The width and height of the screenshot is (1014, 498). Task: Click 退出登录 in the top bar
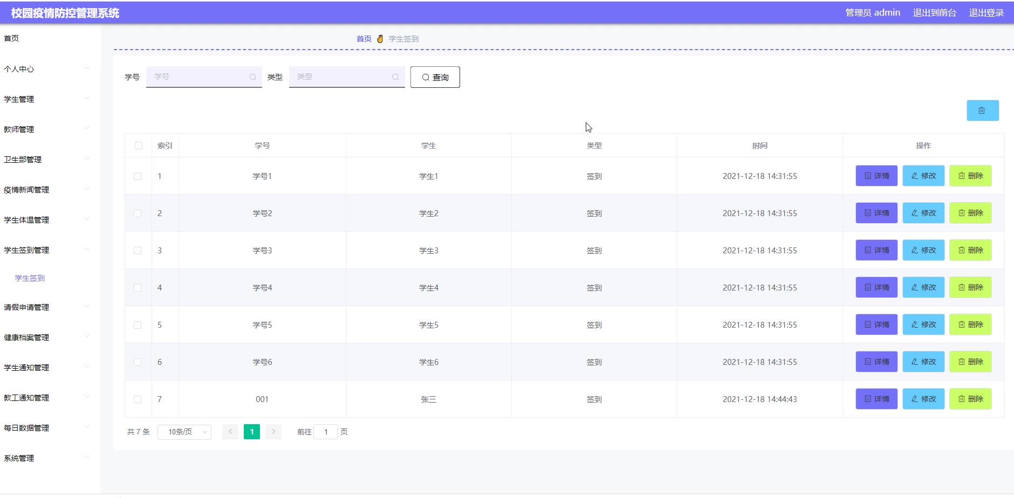click(986, 12)
